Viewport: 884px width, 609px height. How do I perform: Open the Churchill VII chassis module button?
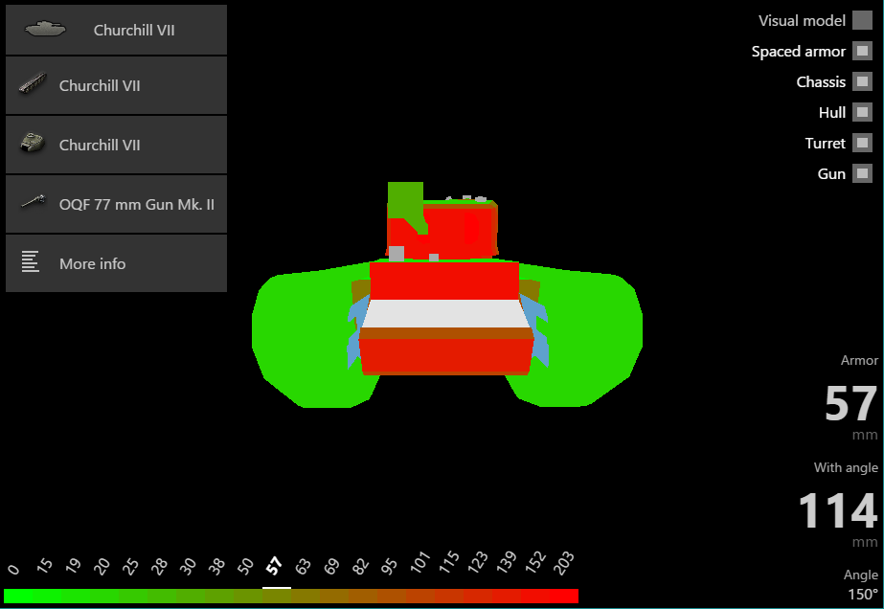[x=116, y=86]
